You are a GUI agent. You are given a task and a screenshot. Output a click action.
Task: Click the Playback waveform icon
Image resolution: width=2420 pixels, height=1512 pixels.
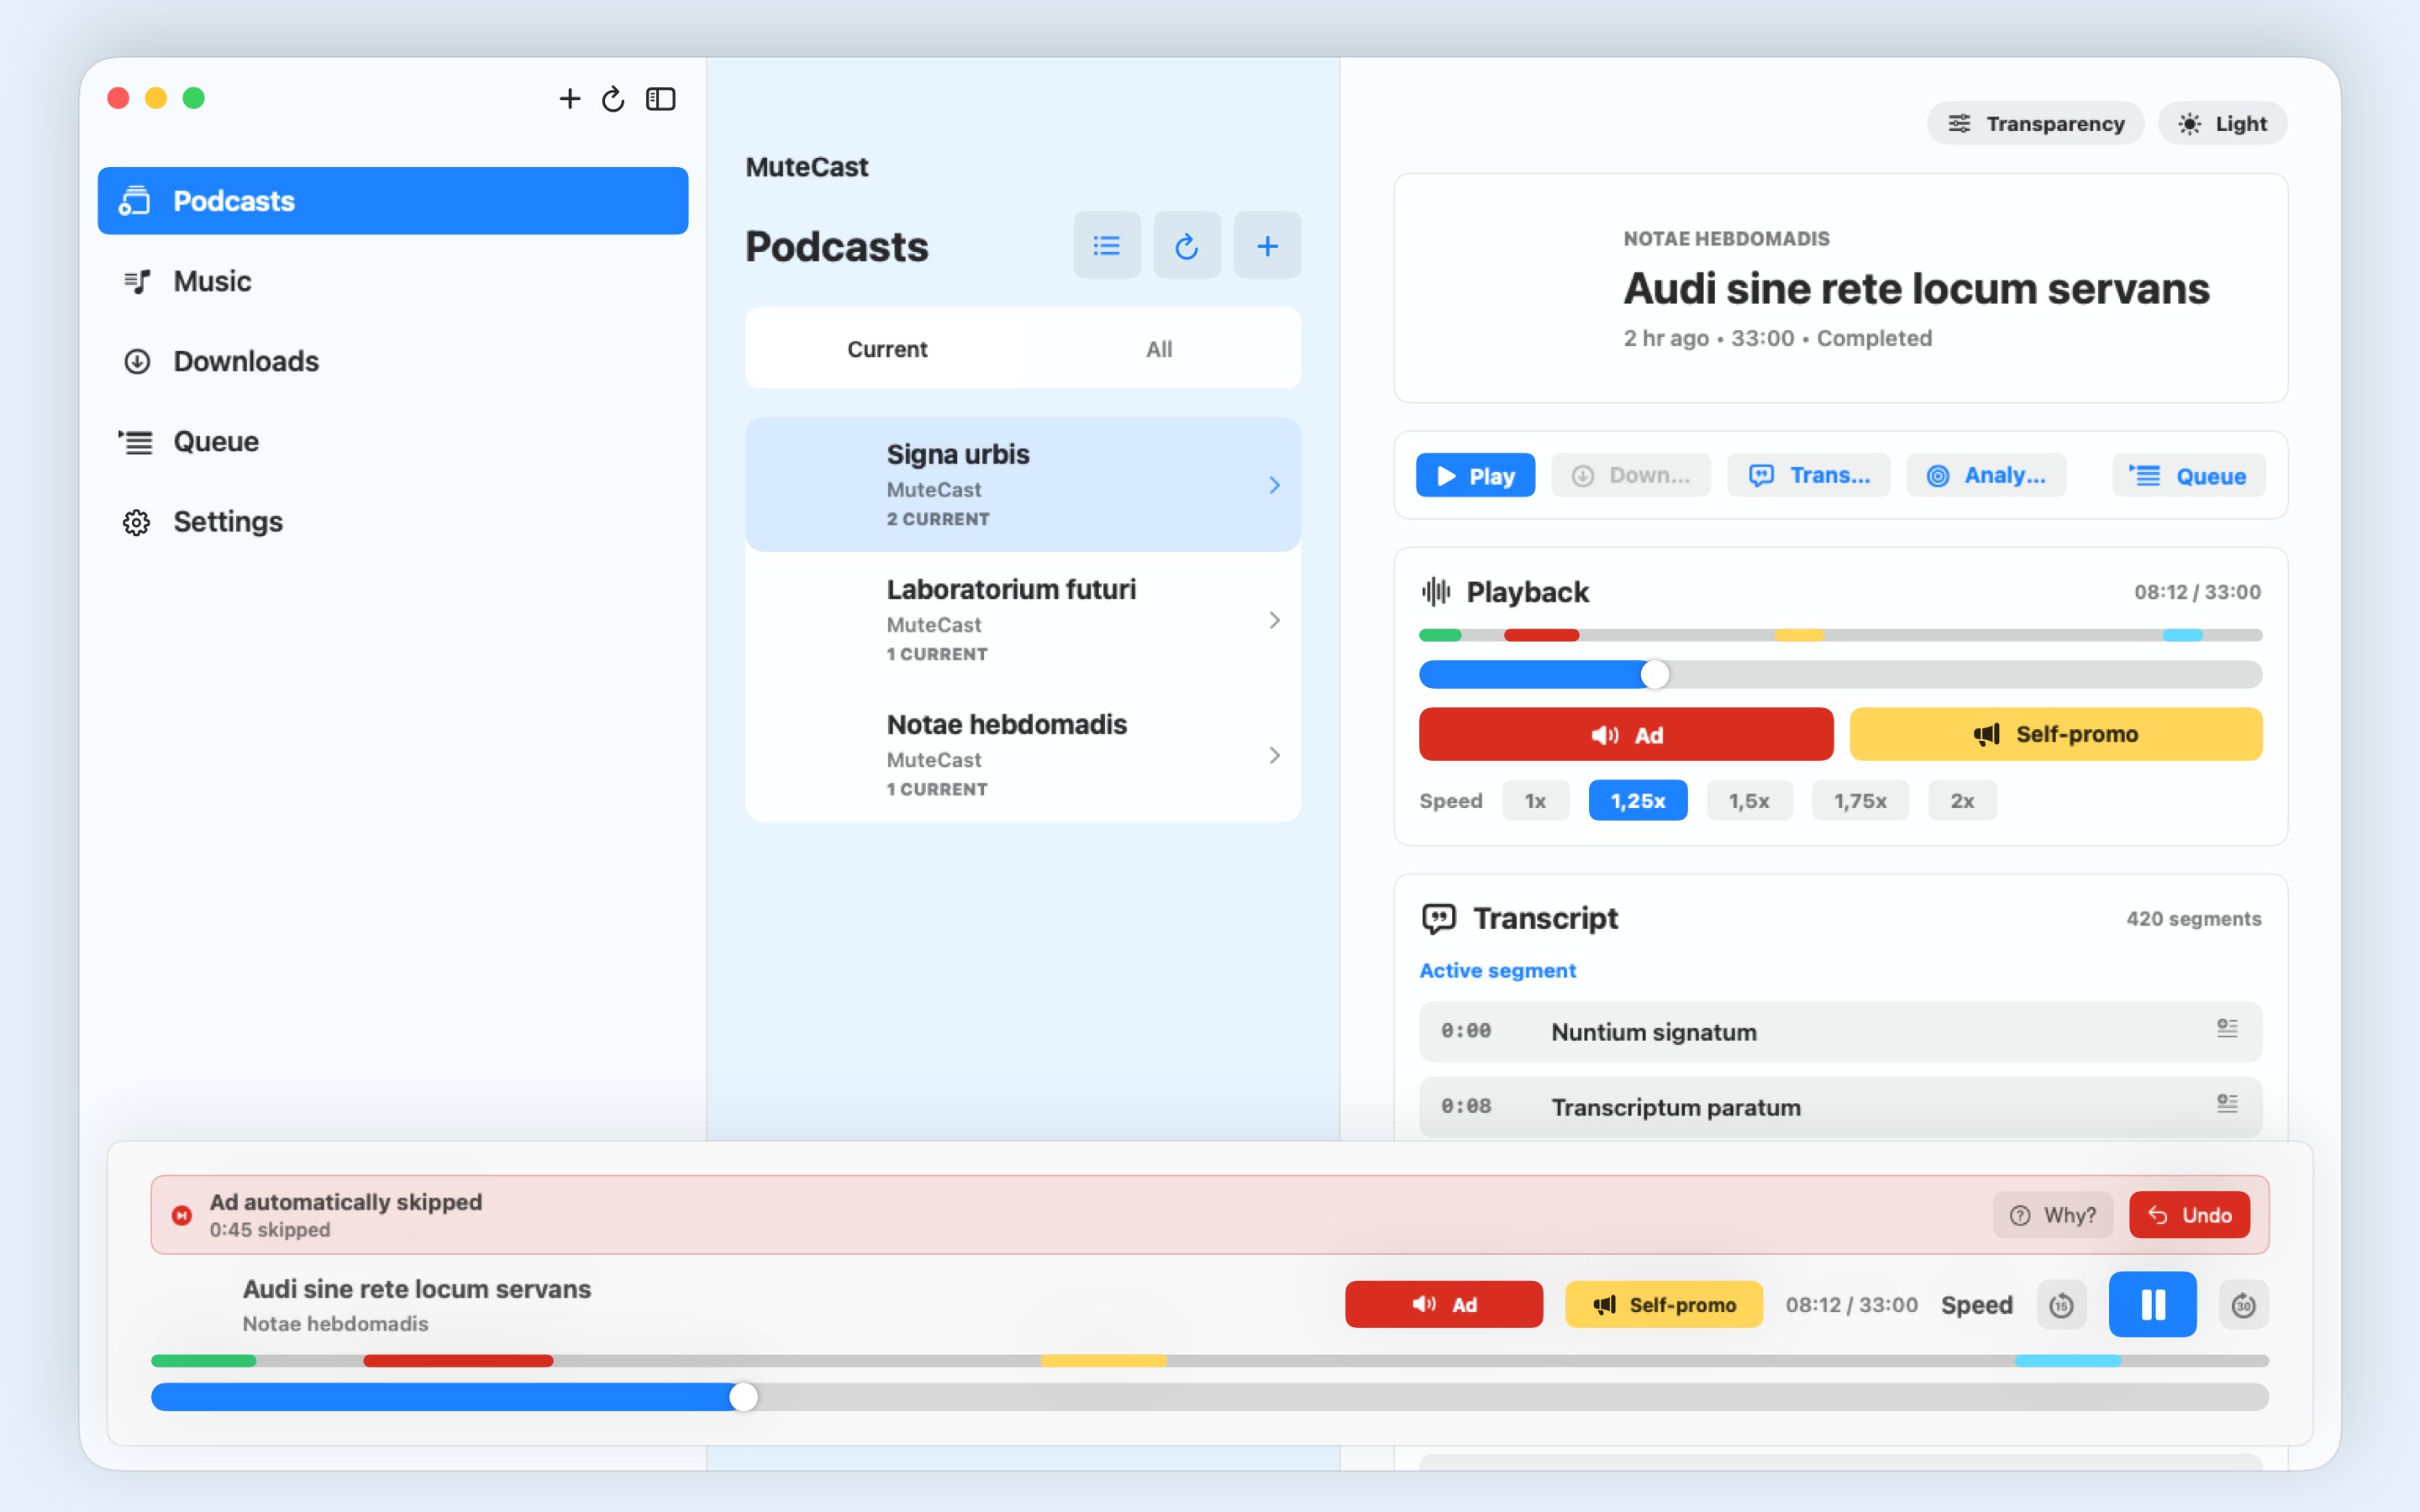click(1435, 592)
